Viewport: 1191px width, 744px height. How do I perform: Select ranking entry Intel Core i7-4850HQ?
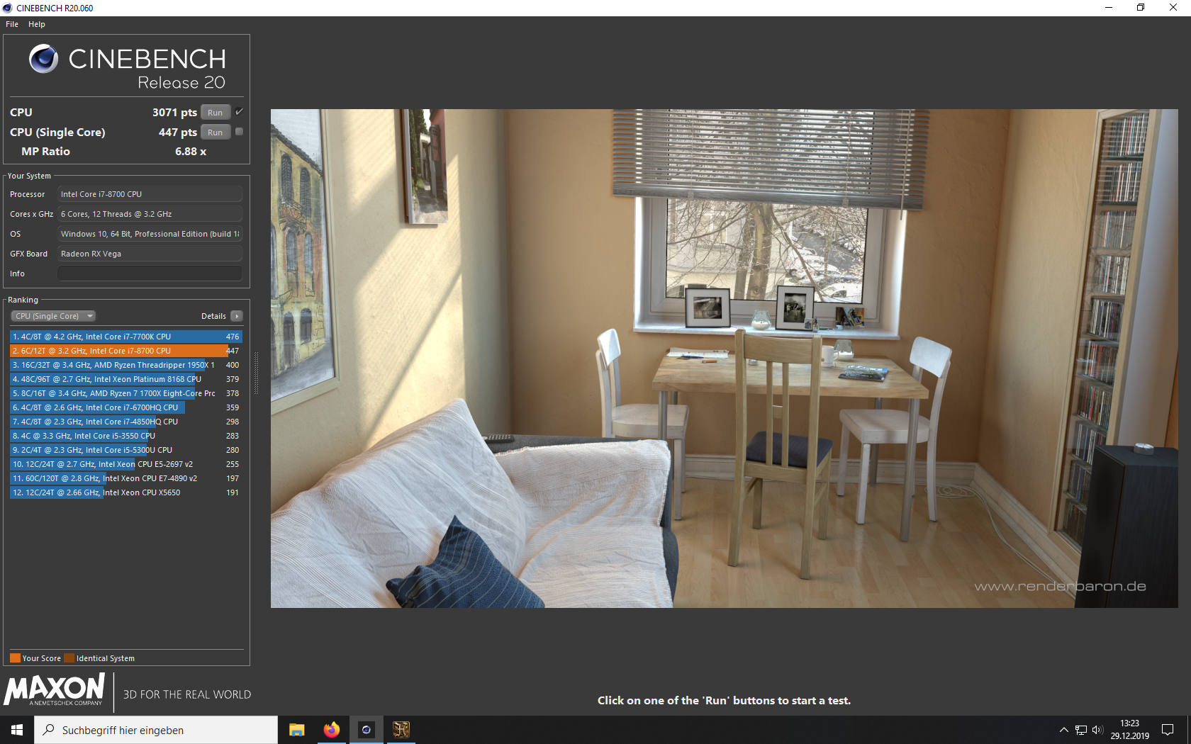[126, 422]
